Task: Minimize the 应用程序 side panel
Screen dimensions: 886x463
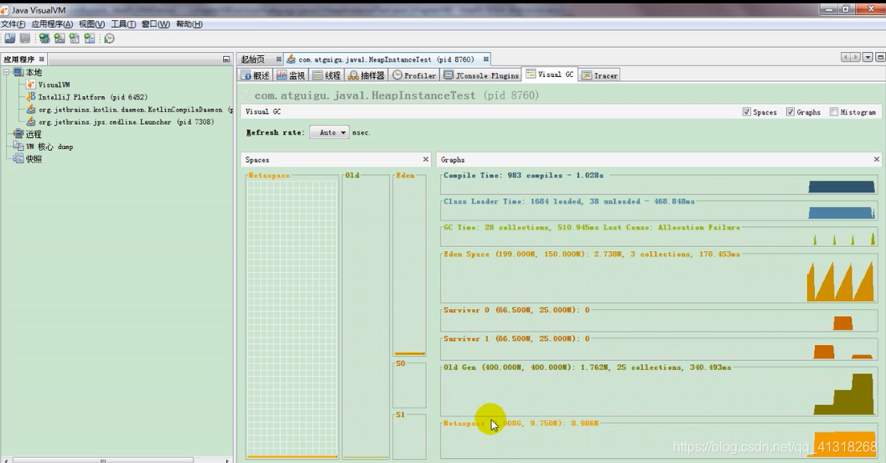Action: click(226, 59)
